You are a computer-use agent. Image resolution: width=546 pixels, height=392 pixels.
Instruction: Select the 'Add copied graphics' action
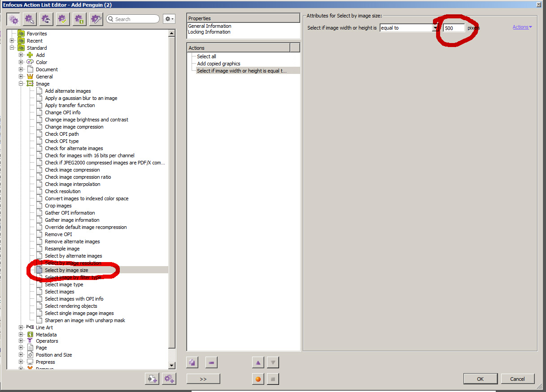(x=218, y=64)
